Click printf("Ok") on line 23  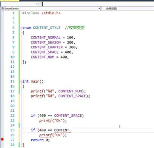point(53,120)
